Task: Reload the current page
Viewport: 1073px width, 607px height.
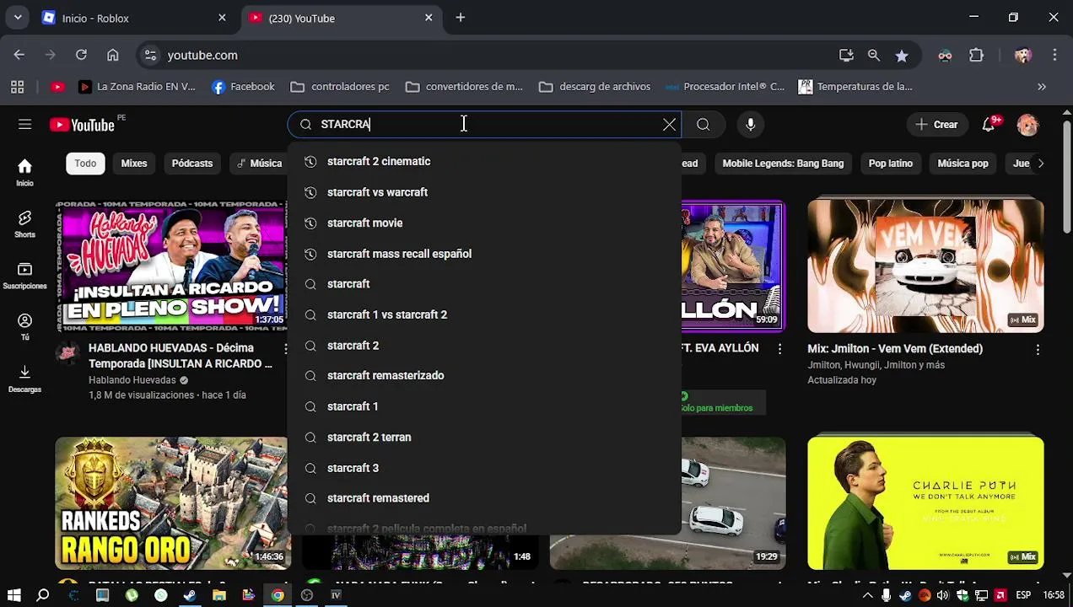Action: [81, 55]
